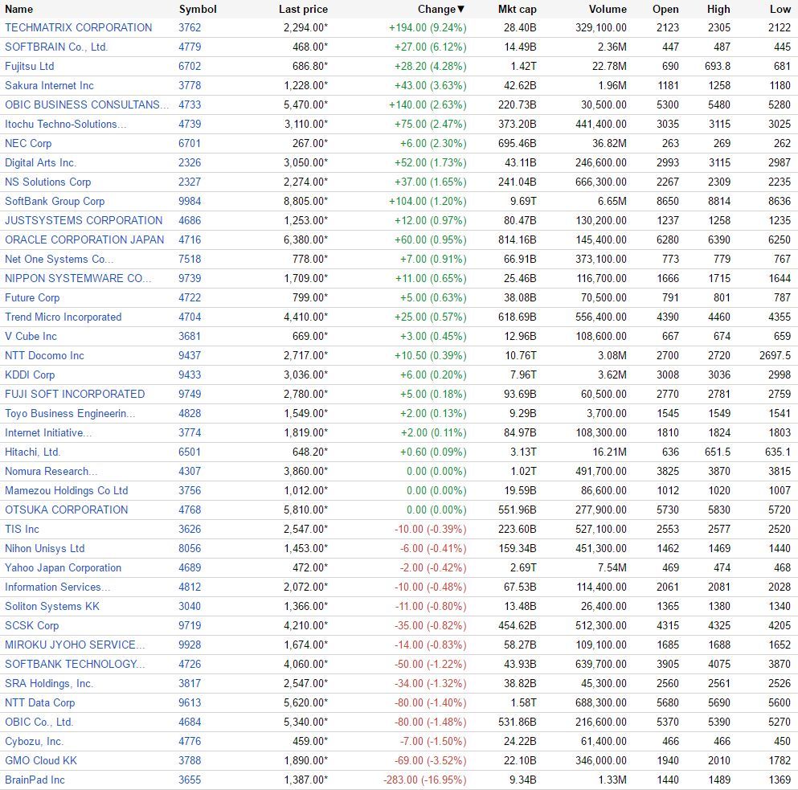This screenshot has height=790, width=798.
Task: Open Cybozu, Inc. link
Action: pos(34,742)
